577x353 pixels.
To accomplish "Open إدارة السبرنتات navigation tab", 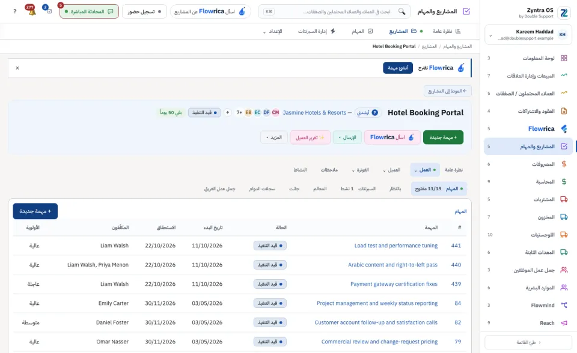I will pyautogui.click(x=317, y=31).
